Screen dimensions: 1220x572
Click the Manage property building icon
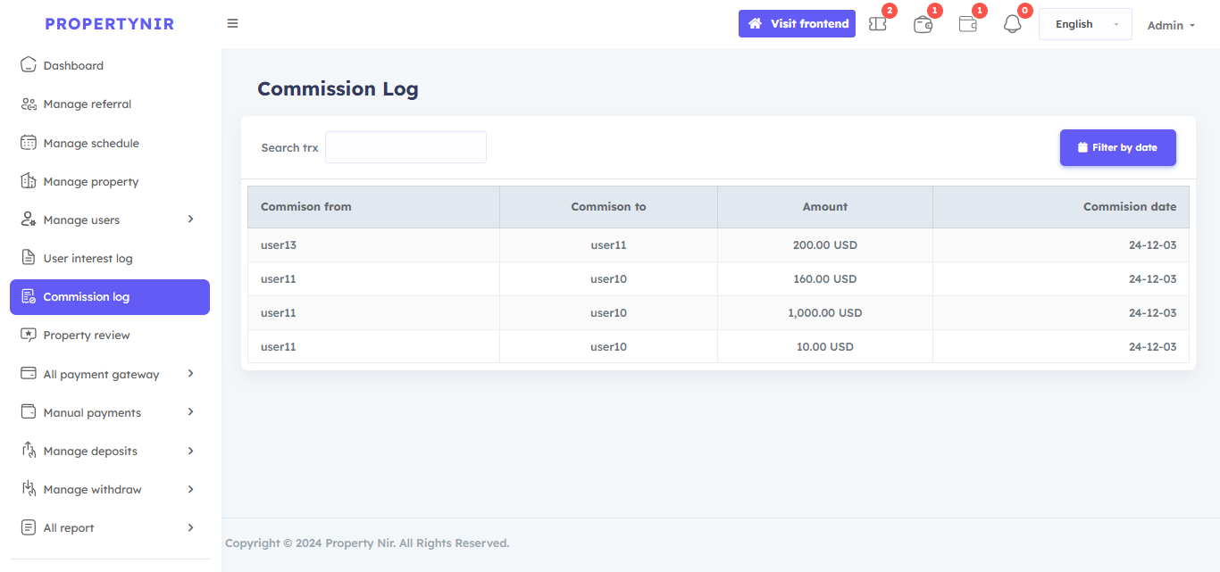(x=29, y=181)
